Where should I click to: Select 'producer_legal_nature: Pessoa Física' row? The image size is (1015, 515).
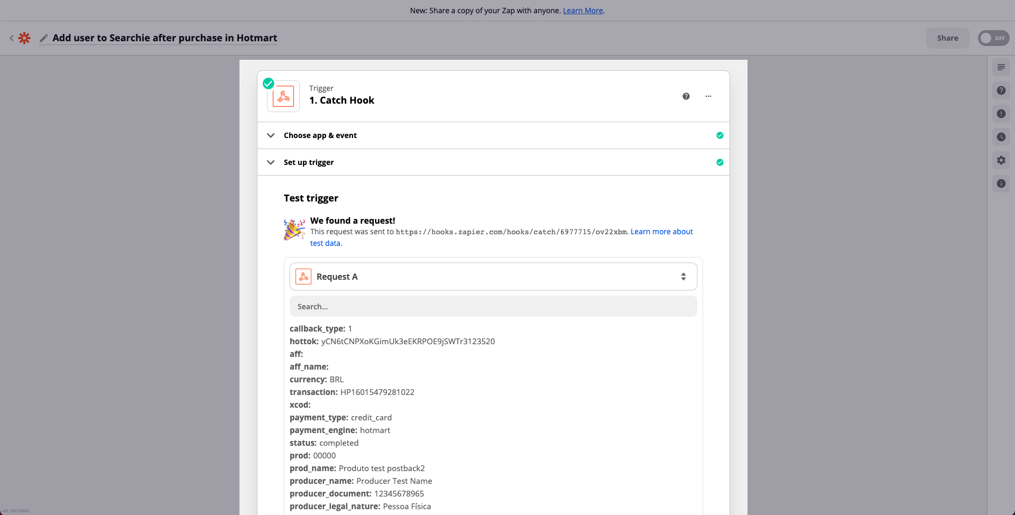tap(360, 507)
